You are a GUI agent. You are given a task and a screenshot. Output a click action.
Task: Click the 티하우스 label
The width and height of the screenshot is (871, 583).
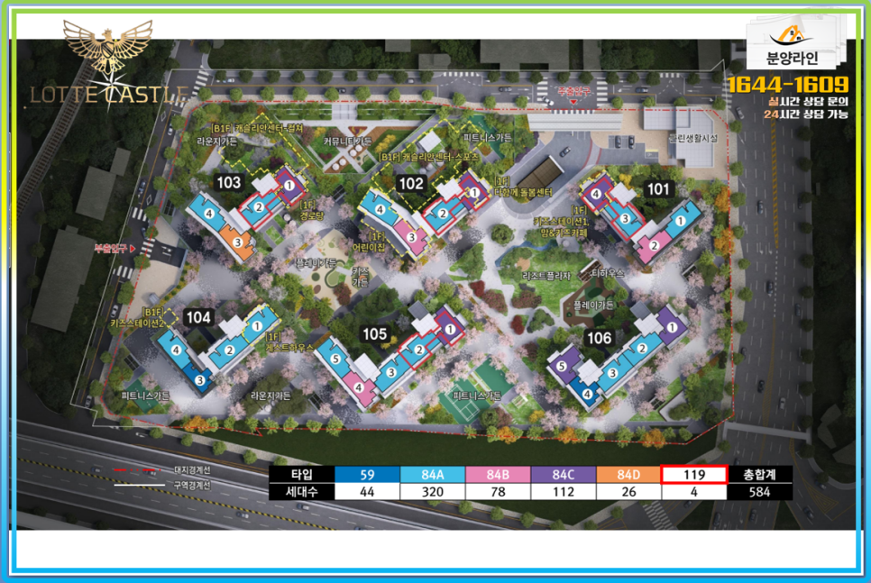(607, 273)
